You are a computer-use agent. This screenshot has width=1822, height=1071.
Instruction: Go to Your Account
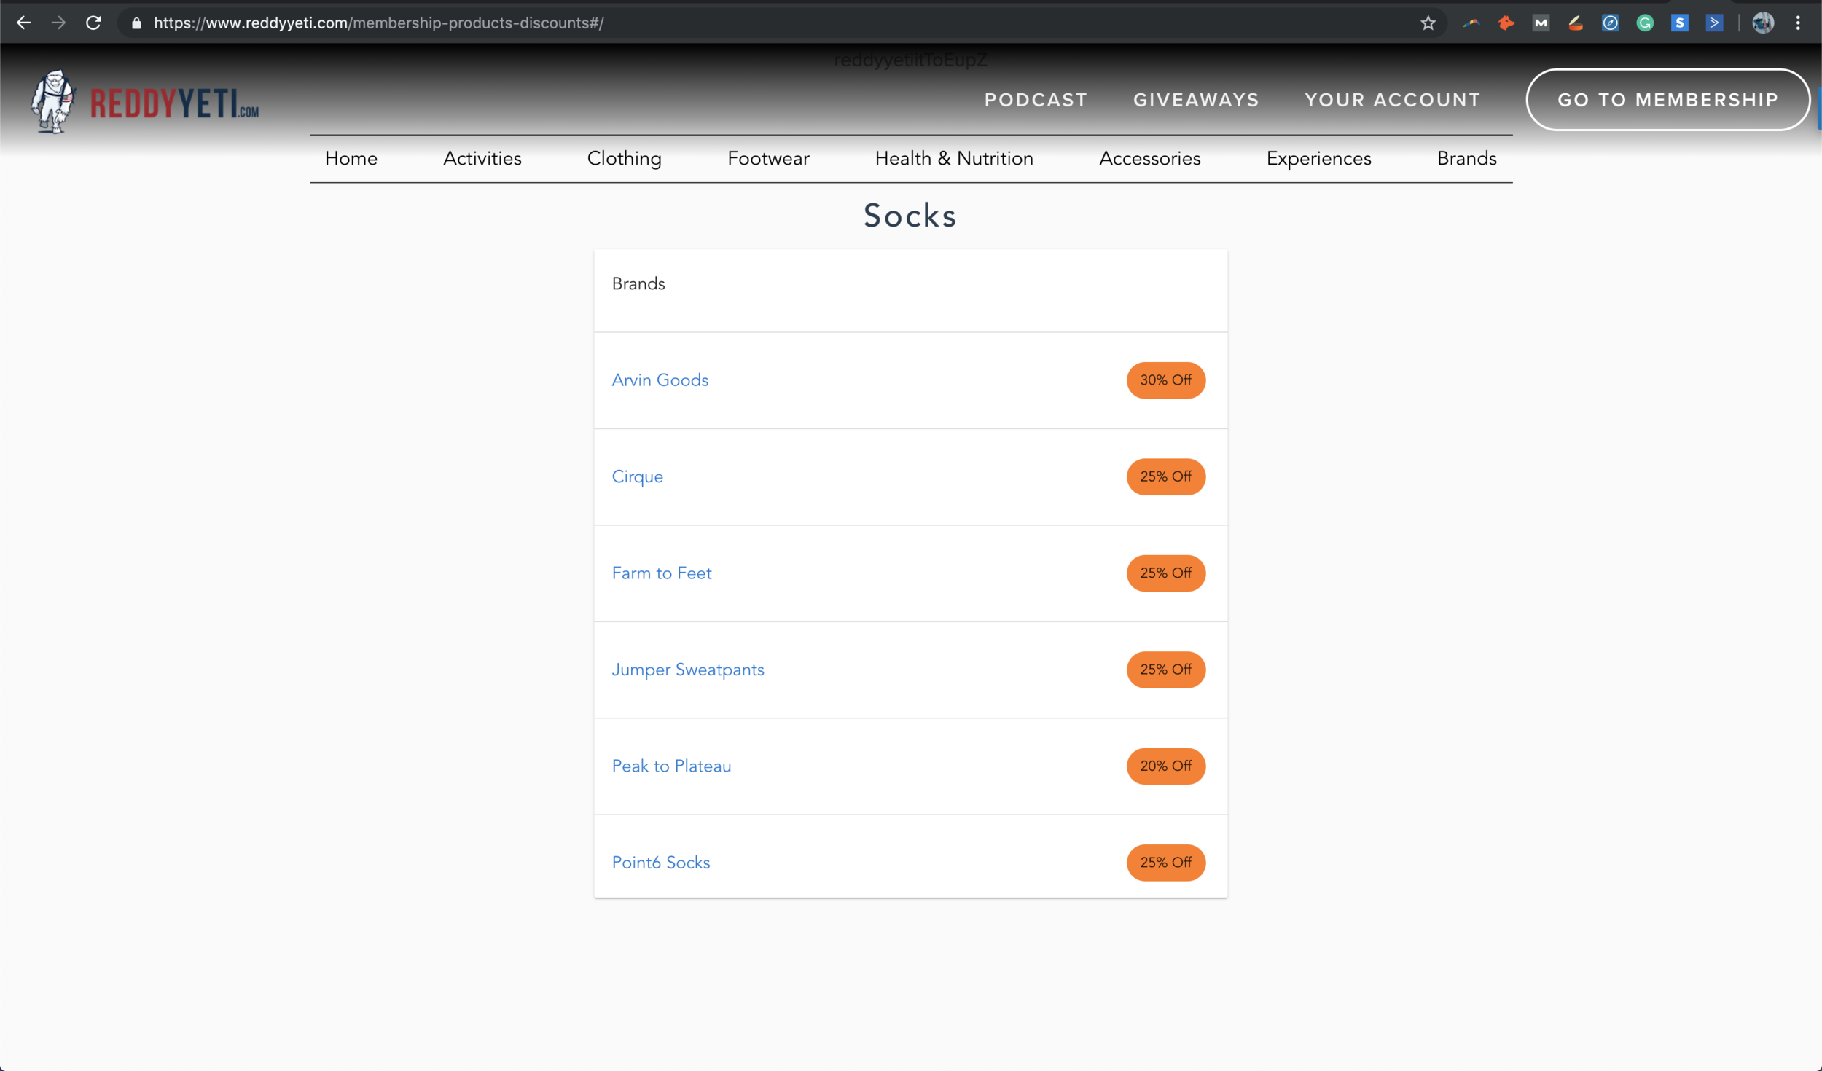coord(1393,100)
